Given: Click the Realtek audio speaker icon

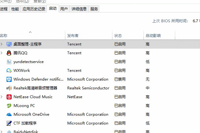Looking at the screenshot, I should point(9,88).
